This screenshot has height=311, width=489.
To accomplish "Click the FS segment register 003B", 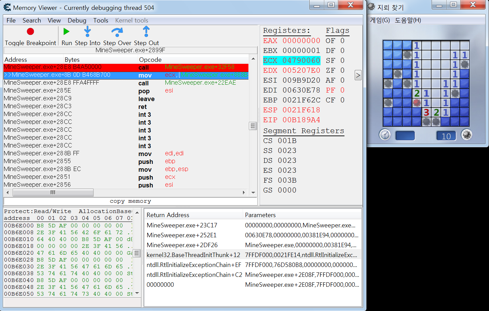I will click(287, 180).
